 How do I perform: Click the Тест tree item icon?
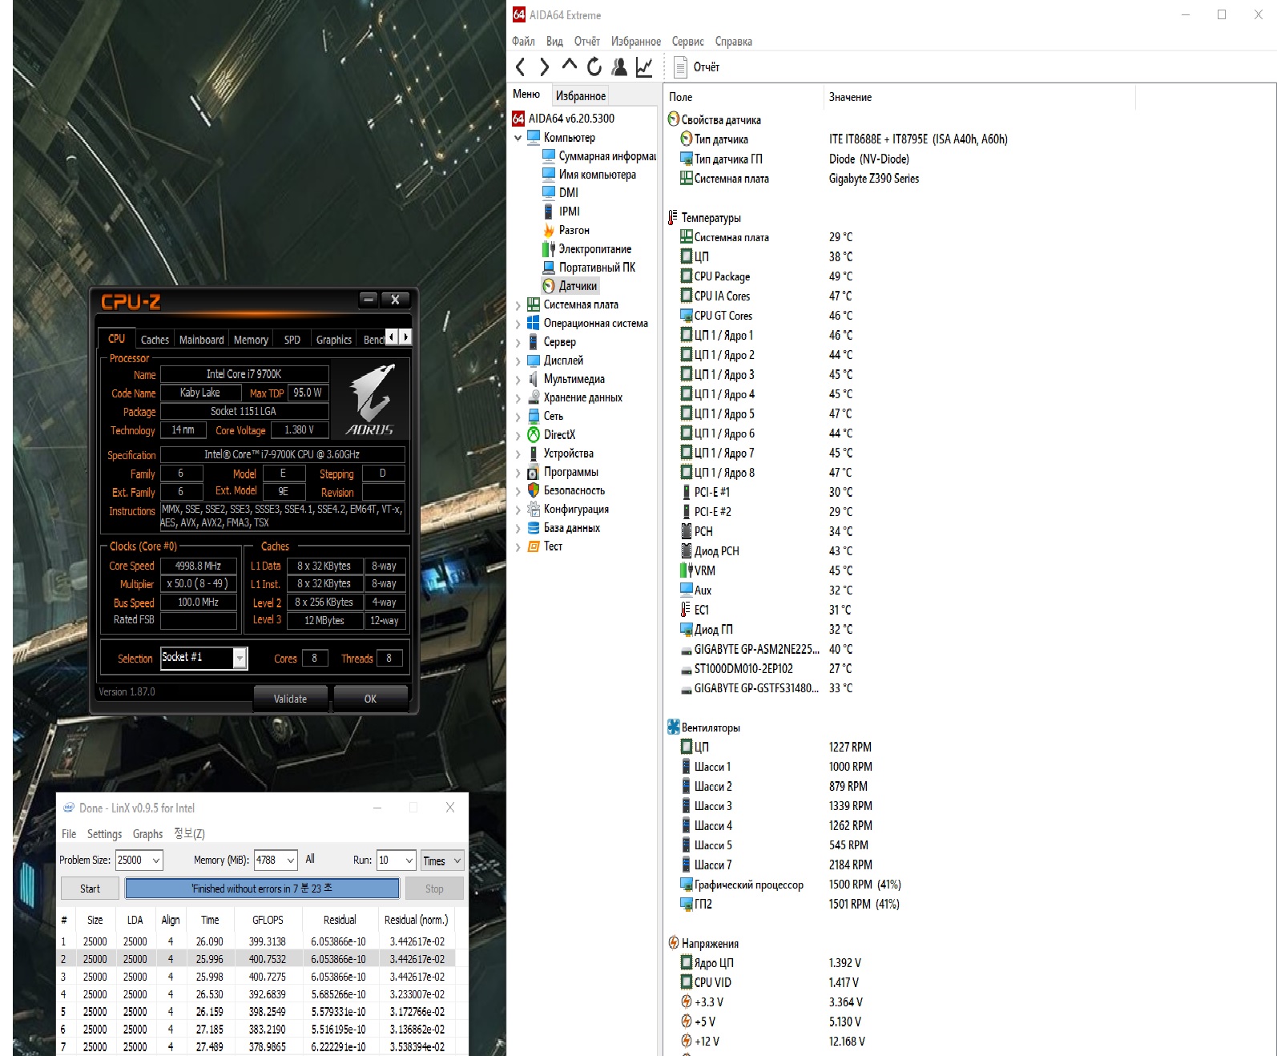click(534, 546)
